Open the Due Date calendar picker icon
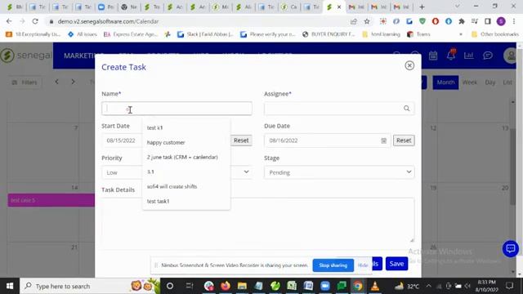Screen dimensions: 523x294 tap(383, 140)
